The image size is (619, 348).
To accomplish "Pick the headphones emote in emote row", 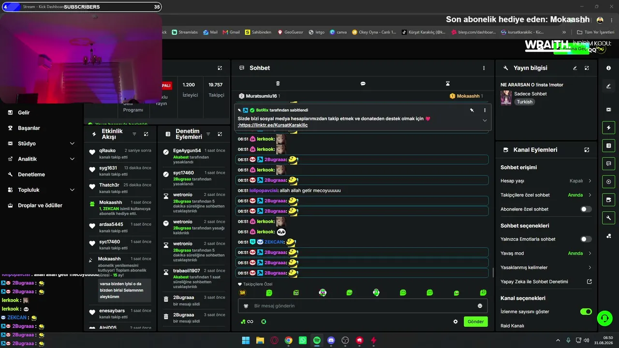I will 376,292.
